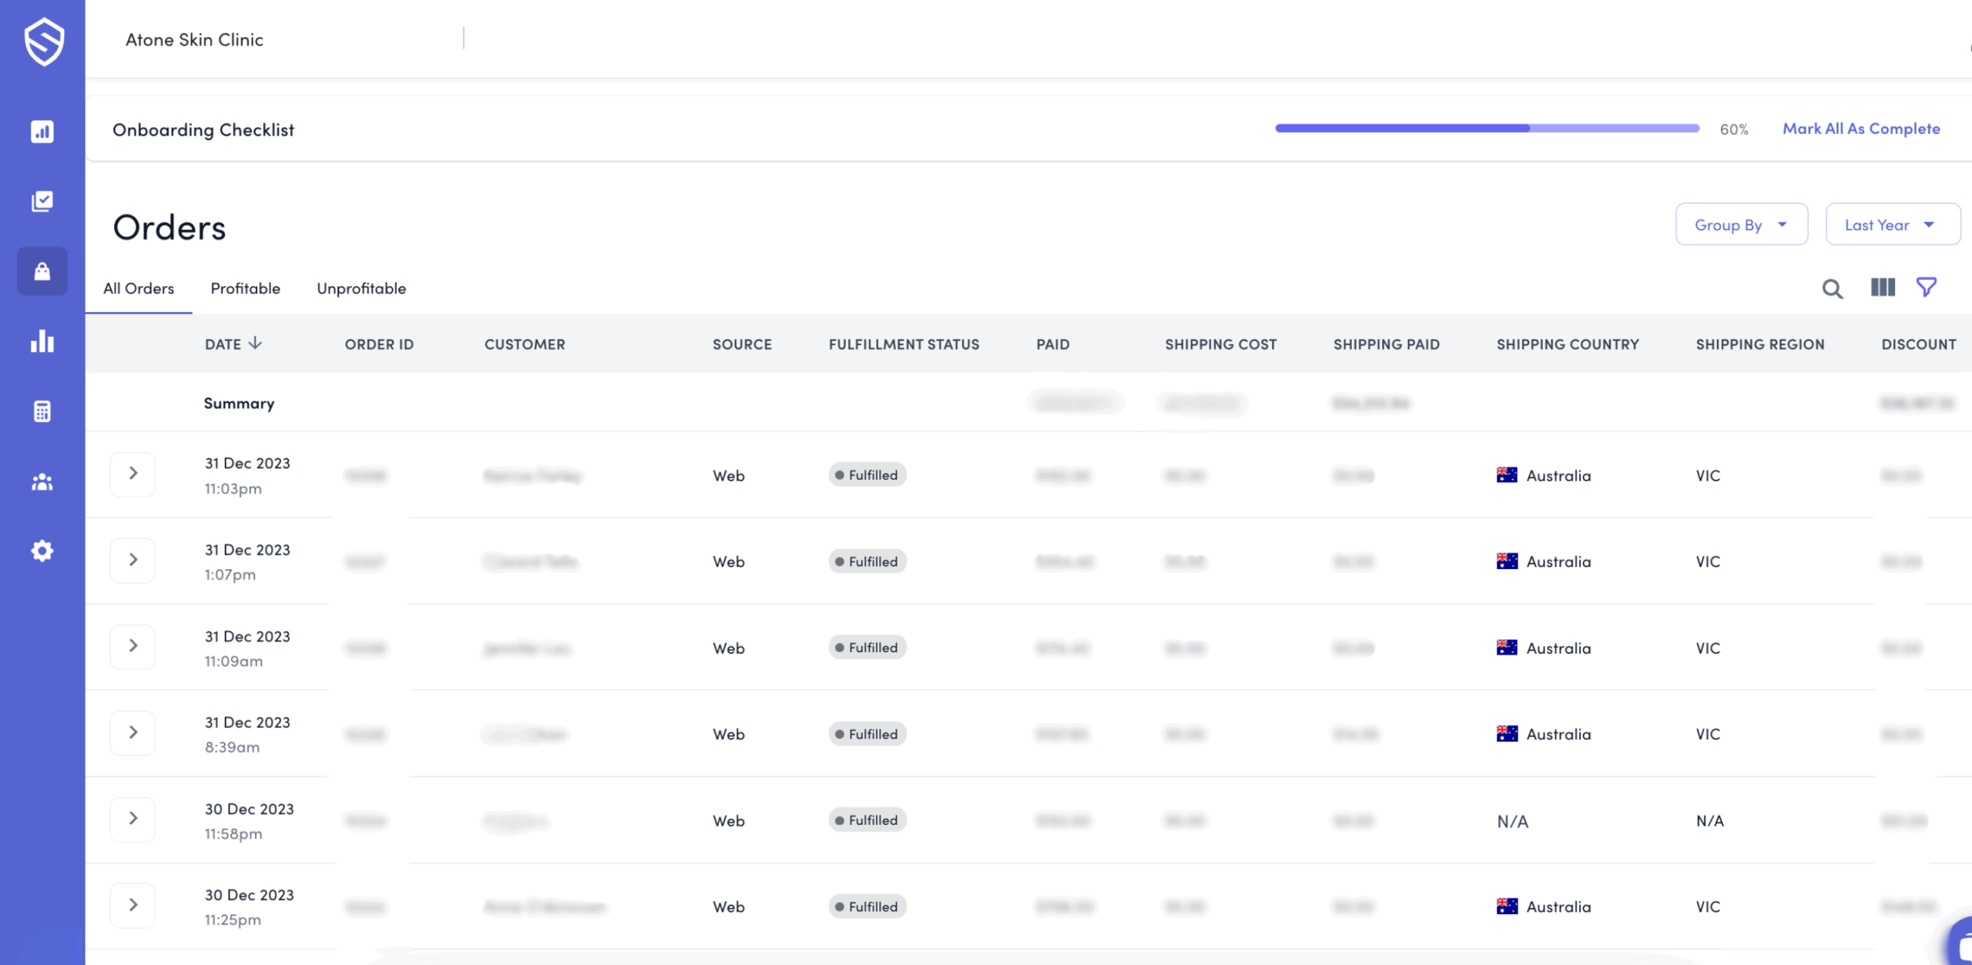Expand the 31 Dec 2023 11:03pm order row
This screenshot has height=965, width=1972.
132,474
